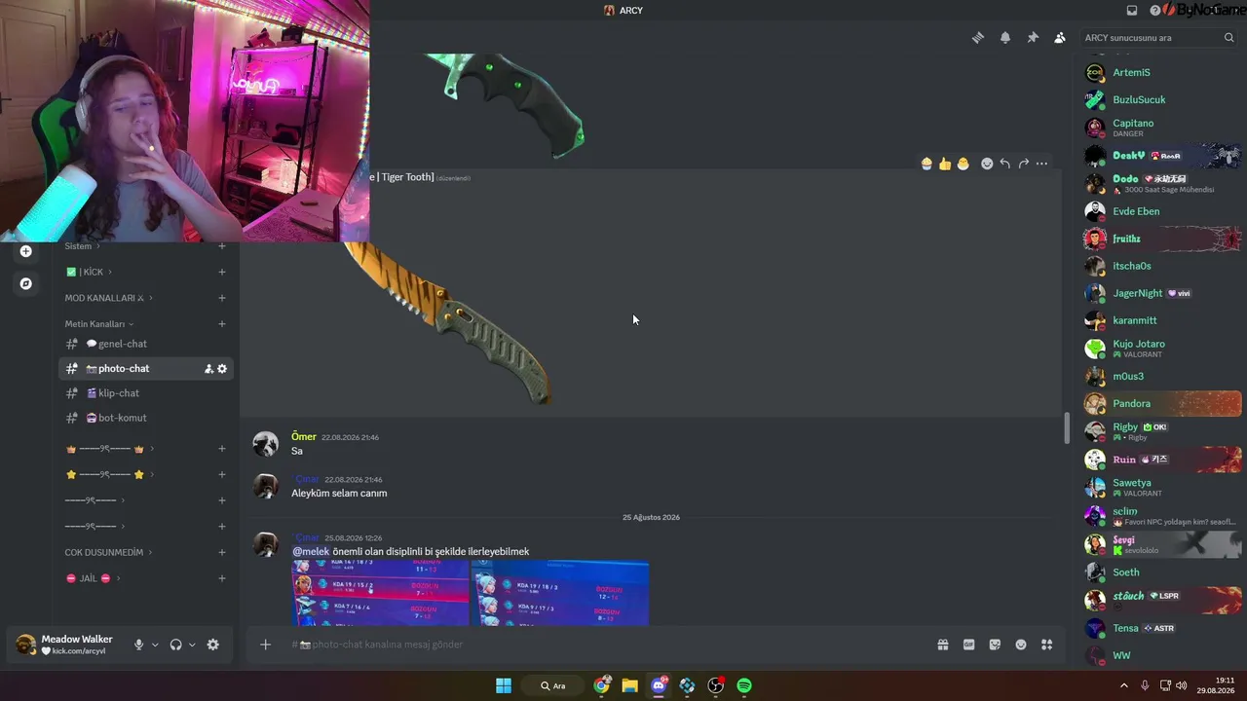Image resolution: width=1247 pixels, height=701 pixels.
Task: Open member Pandora in member list
Action: click(x=1163, y=403)
